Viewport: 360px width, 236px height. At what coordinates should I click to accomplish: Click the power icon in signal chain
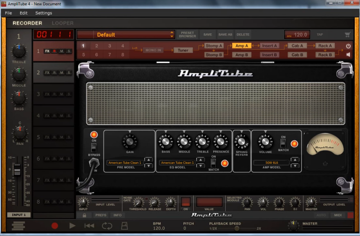click(x=348, y=46)
